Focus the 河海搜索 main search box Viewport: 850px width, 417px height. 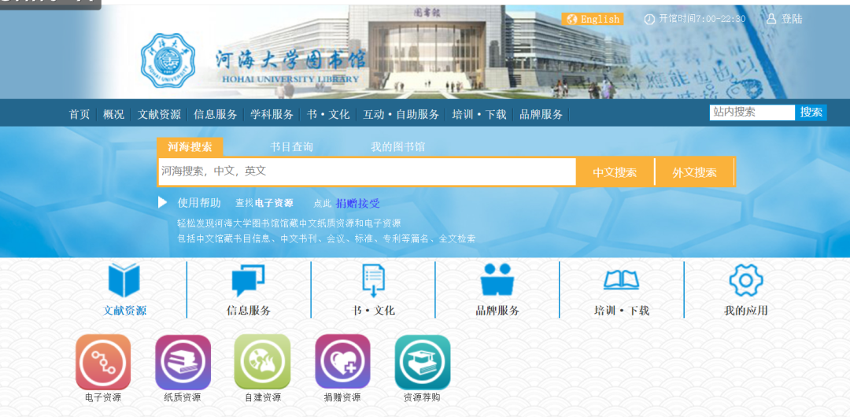click(367, 172)
